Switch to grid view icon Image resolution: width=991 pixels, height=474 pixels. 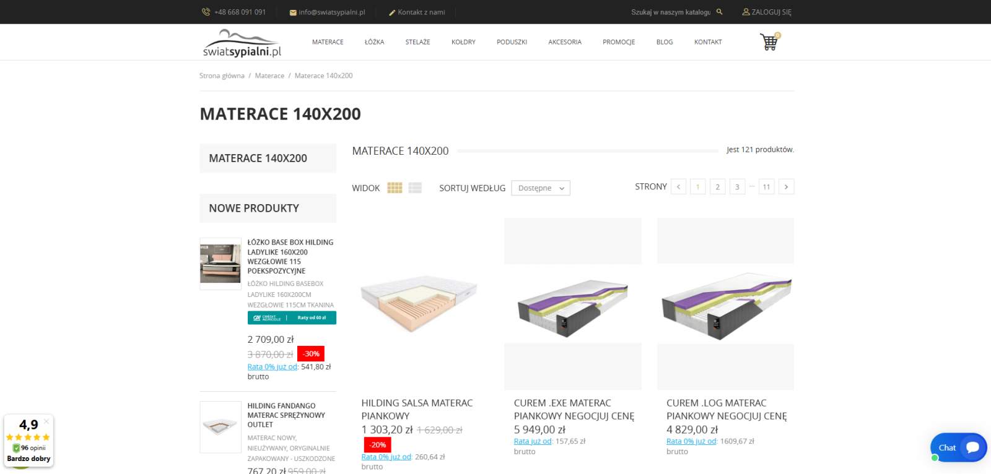[395, 187]
